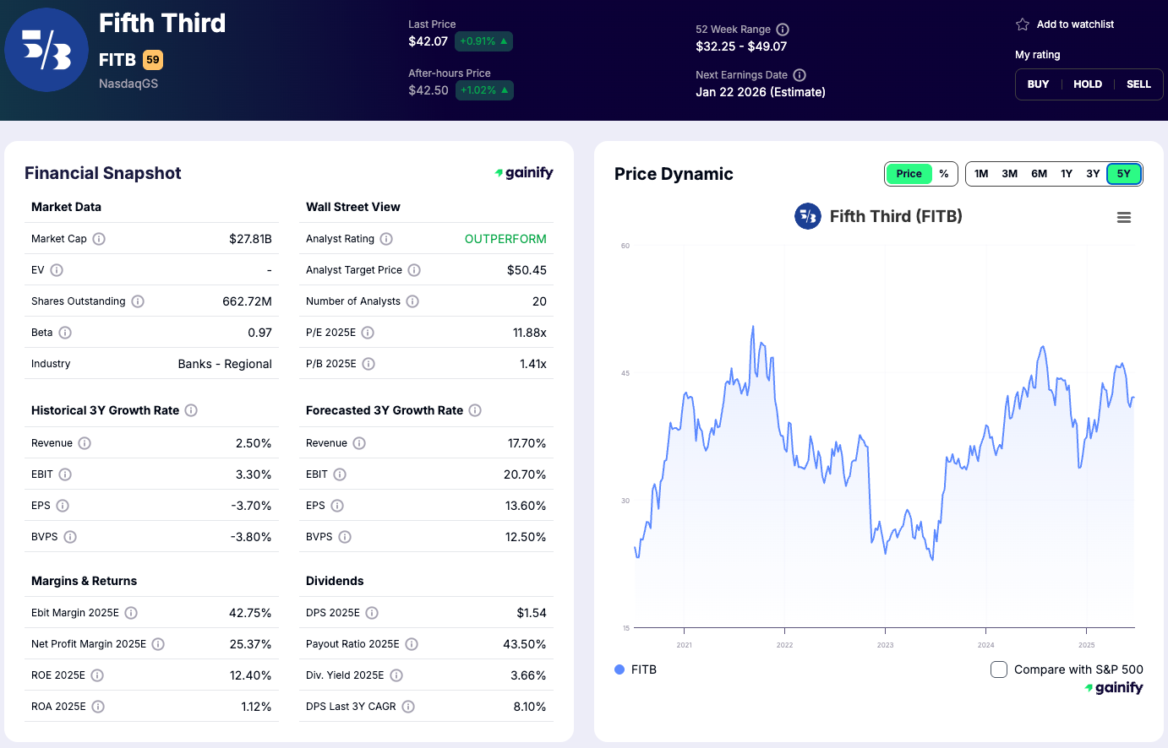Screen dimensions: 1168x748
Task: Click the Fifth Third logo in the header
Action: click(x=46, y=51)
